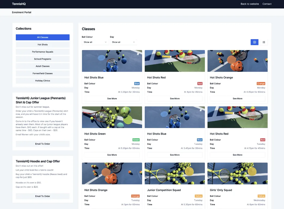Viewport: 284px width, 209px height.
Task: Open Hot Shots Green class thumbnail
Action: click(x=112, y=117)
